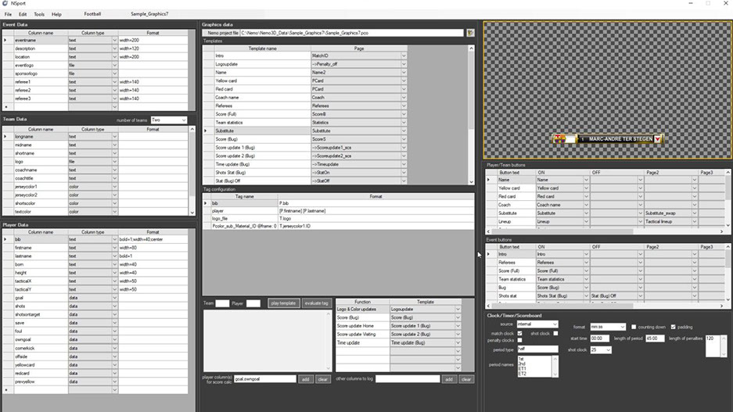Image resolution: width=733 pixels, height=412 pixels.
Task: Click the play template button
Action: (x=283, y=303)
